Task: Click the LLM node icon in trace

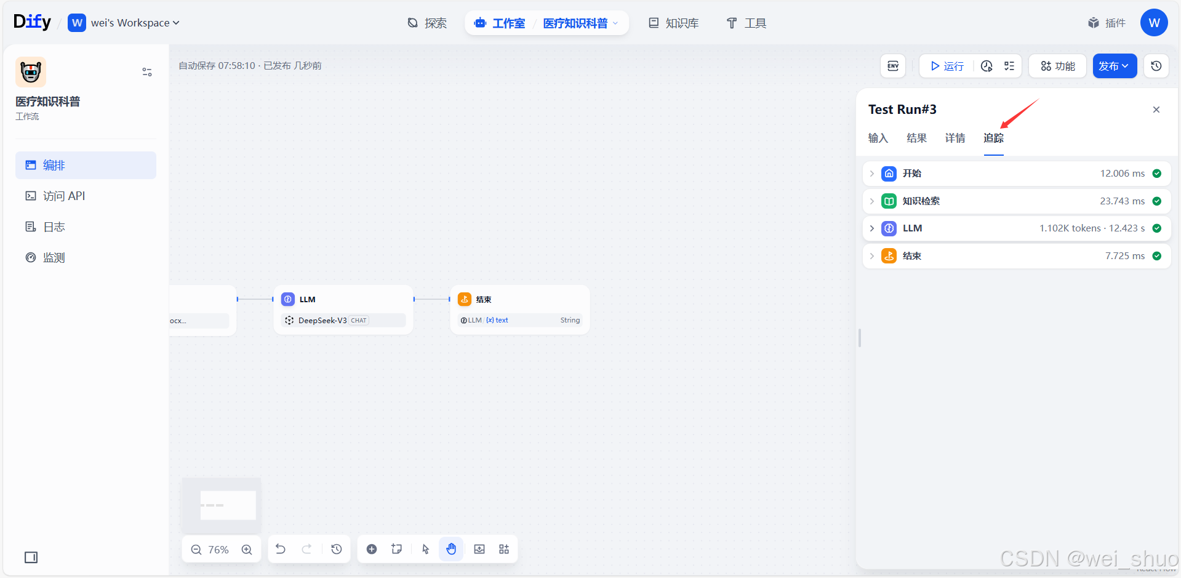Action: [889, 228]
